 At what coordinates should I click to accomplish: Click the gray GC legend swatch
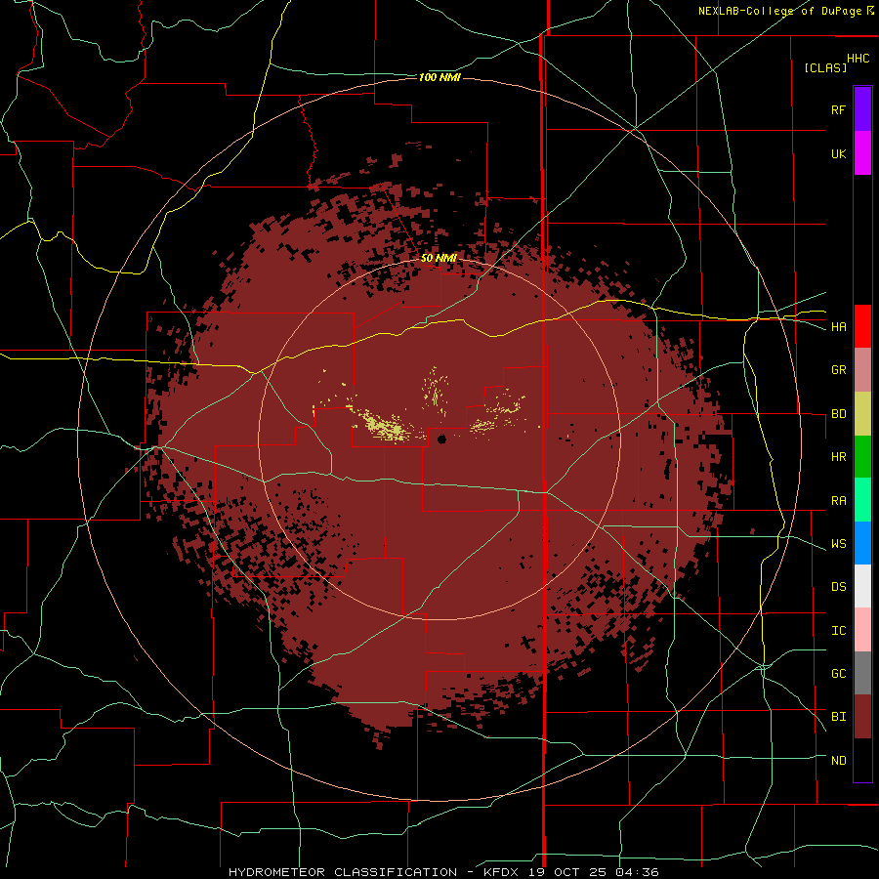click(x=862, y=673)
